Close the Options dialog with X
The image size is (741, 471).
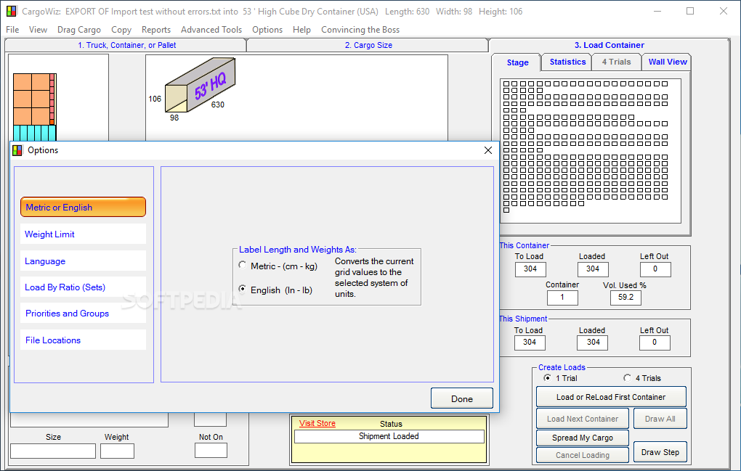point(488,150)
